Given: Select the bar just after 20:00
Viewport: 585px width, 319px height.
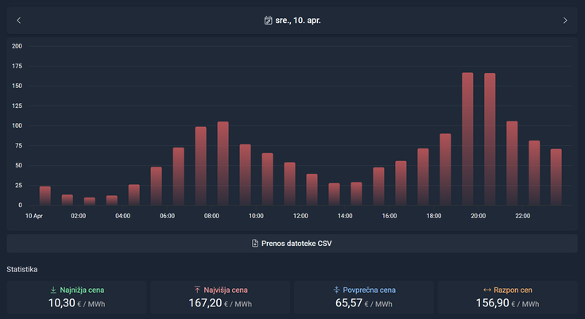Looking at the screenshot, I should [x=490, y=140].
